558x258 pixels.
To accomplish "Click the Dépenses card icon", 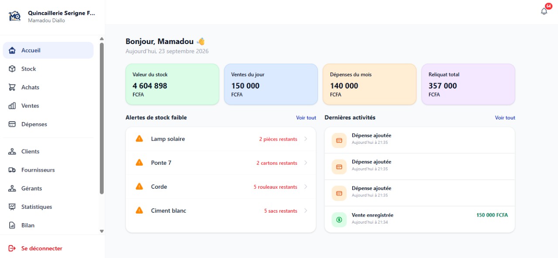I will click(x=13, y=124).
